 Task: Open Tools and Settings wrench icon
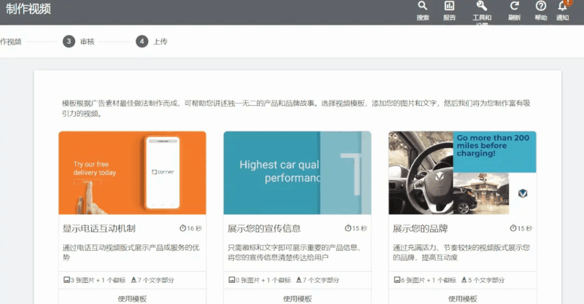481,6
